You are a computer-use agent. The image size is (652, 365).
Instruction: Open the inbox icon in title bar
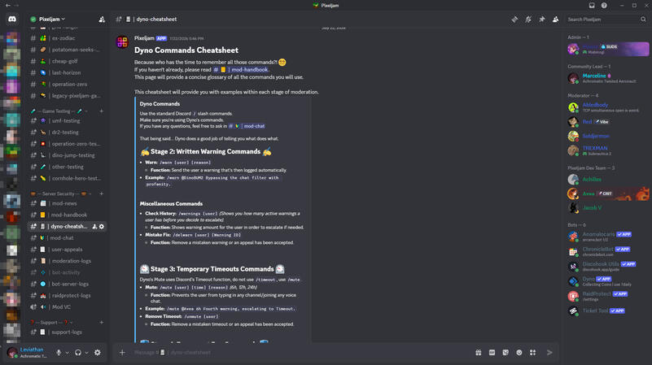click(x=592, y=6)
